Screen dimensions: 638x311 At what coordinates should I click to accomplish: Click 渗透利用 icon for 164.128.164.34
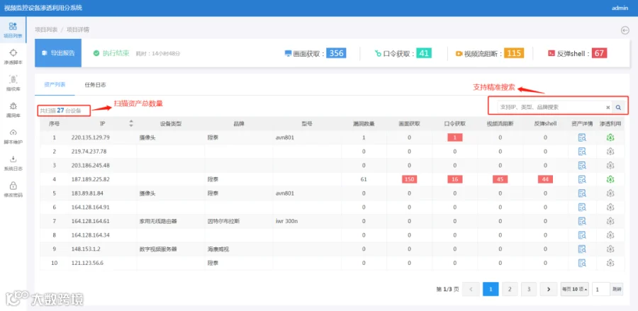point(610,235)
